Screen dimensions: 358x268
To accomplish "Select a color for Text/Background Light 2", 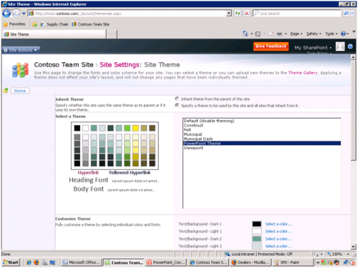I will click(x=279, y=246).
